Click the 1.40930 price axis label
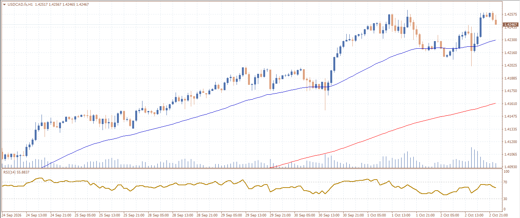Viewport: 520px width, 218px height. (x=510, y=167)
